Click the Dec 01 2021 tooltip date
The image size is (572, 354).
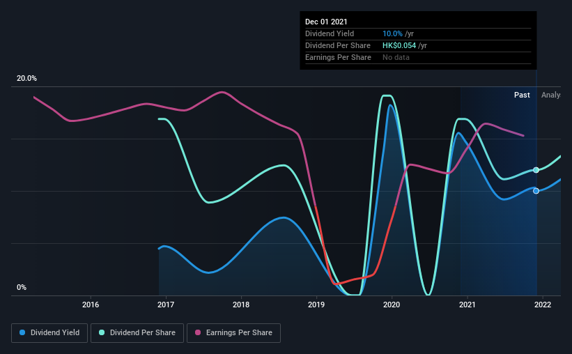(326, 22)
